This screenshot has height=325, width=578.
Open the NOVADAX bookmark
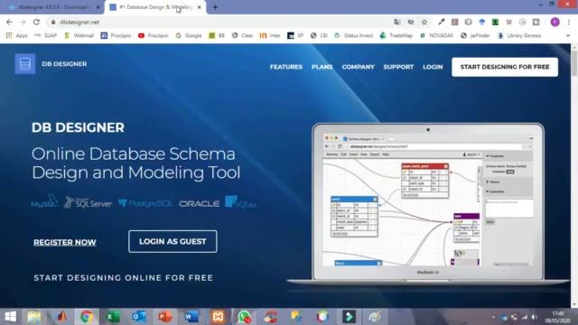click(436, 36)
